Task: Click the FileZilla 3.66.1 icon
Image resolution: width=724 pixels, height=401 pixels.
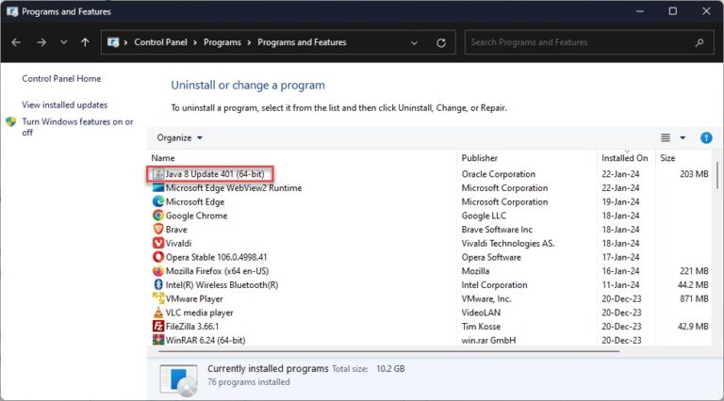Action: [x=157, y=326]
